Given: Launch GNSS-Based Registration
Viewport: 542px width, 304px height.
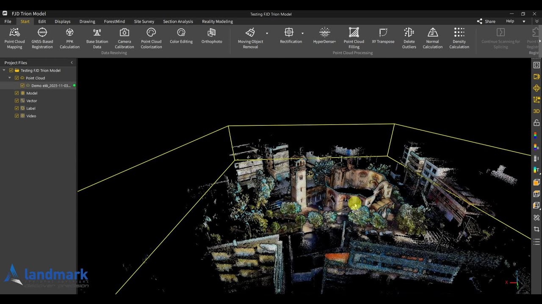Looking at the screenshot, I should [42, 38].
